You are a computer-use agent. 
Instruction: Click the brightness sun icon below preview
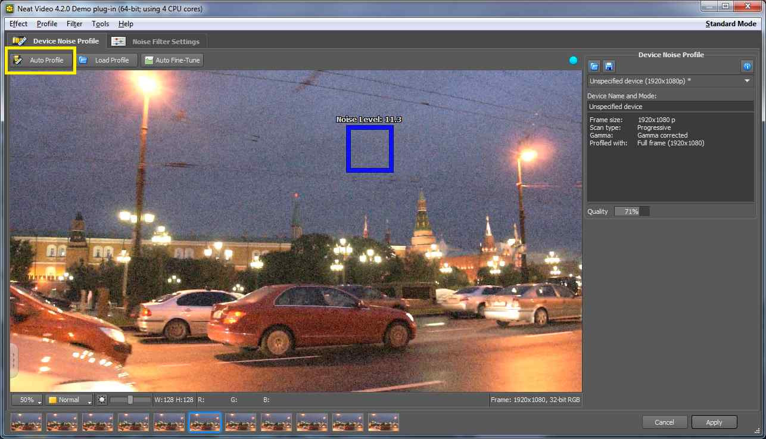(x=102, y=400)
